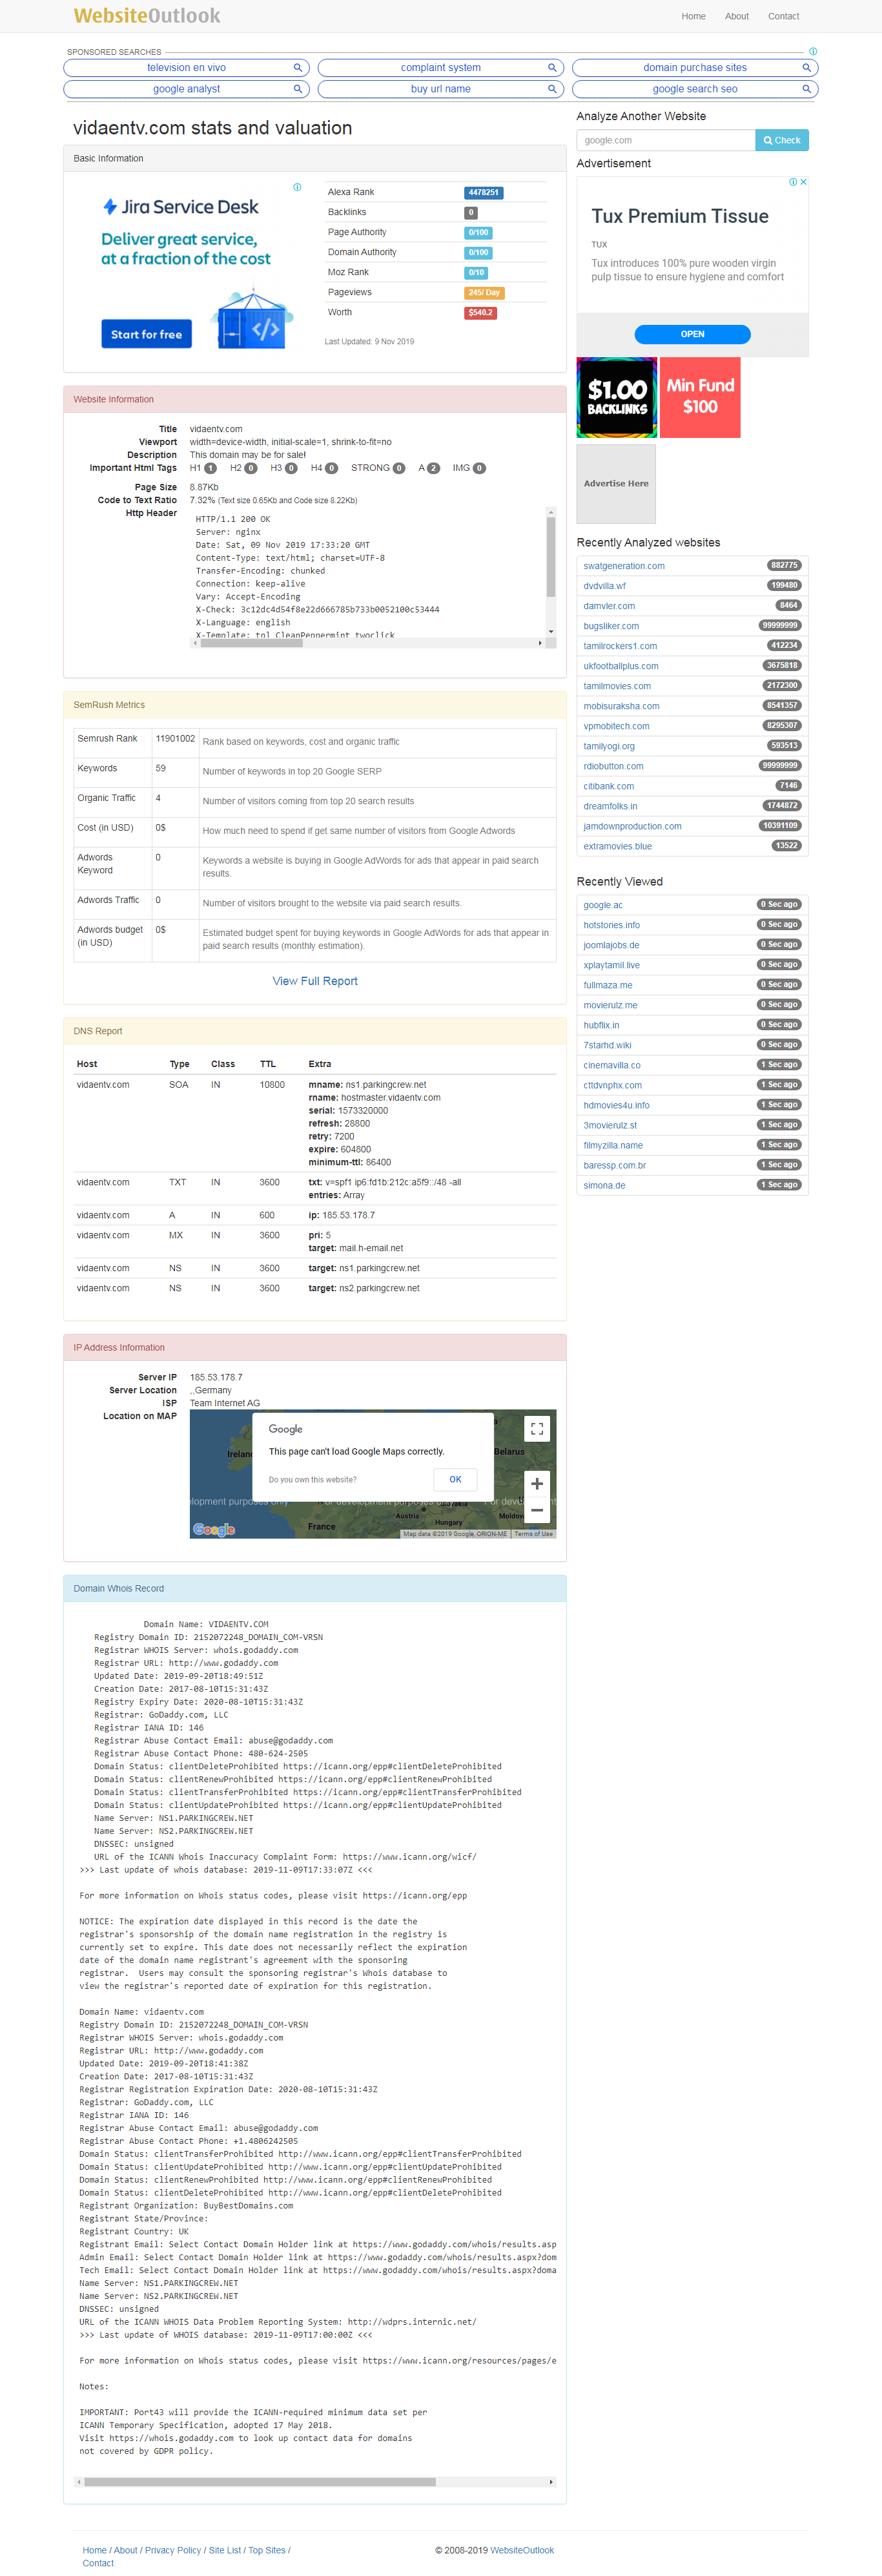This screenshot has height=2576, width=882.
Task: Click the Advertise Here placeholder
Action: point(616,483)
